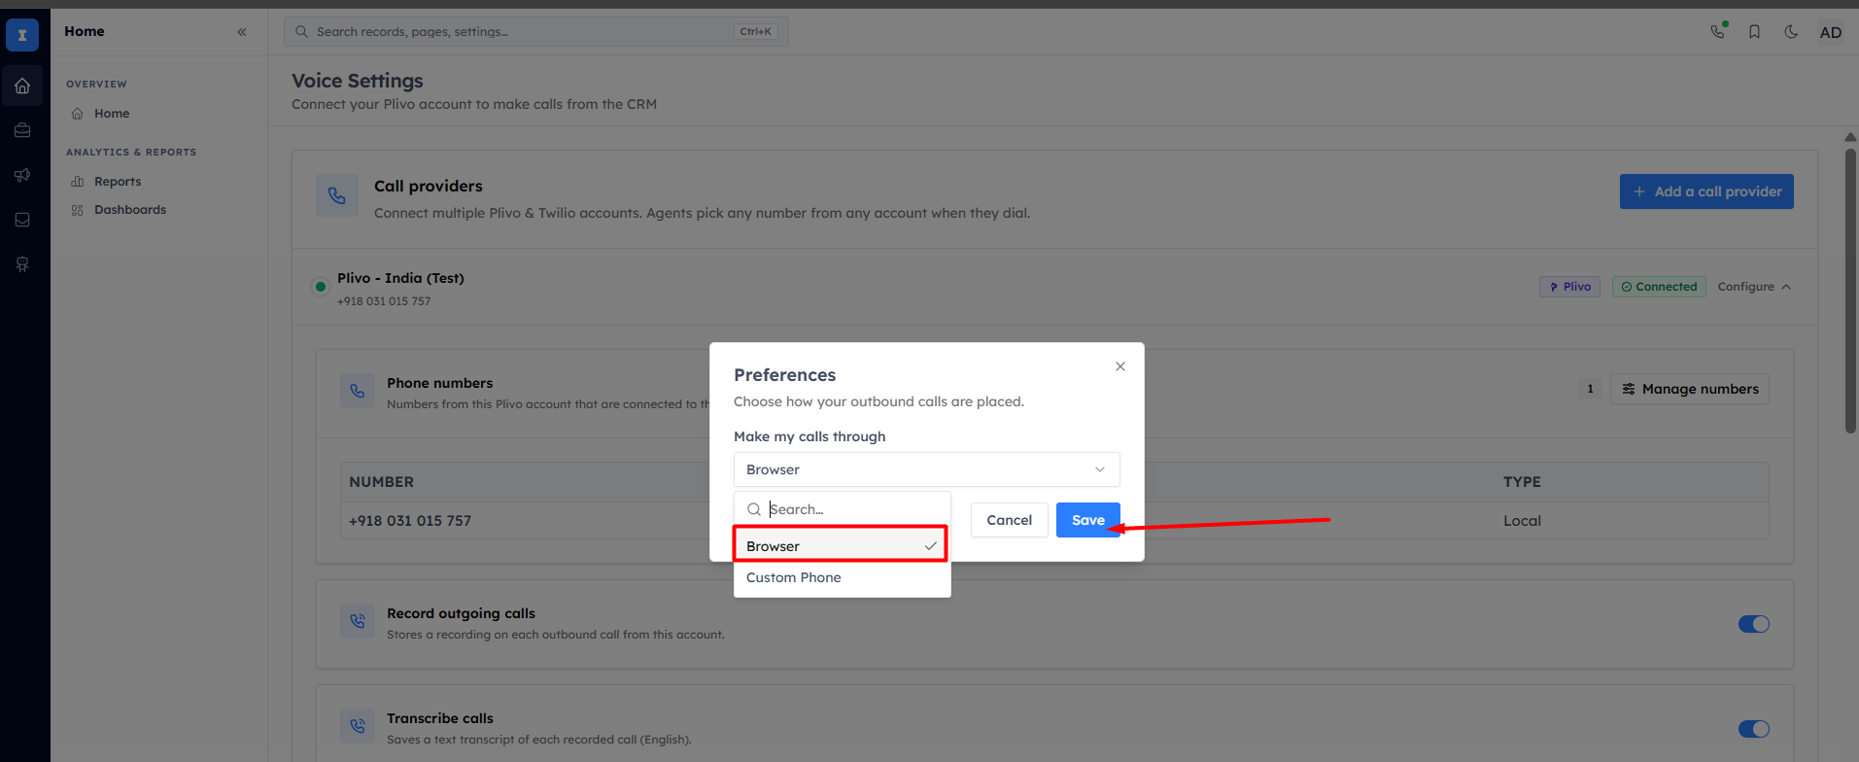This screenshot has height=762, width=1859.
Task: Toggle Transcribe calls switch
Action: click(1754, 729)
